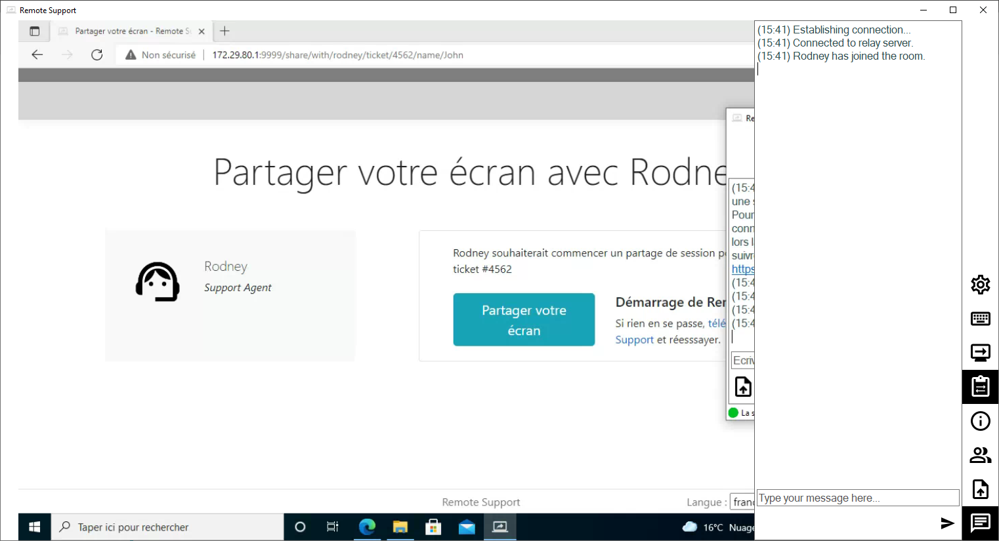
Task: Open the settings gear in sidebar
Action: pos(980,285)
